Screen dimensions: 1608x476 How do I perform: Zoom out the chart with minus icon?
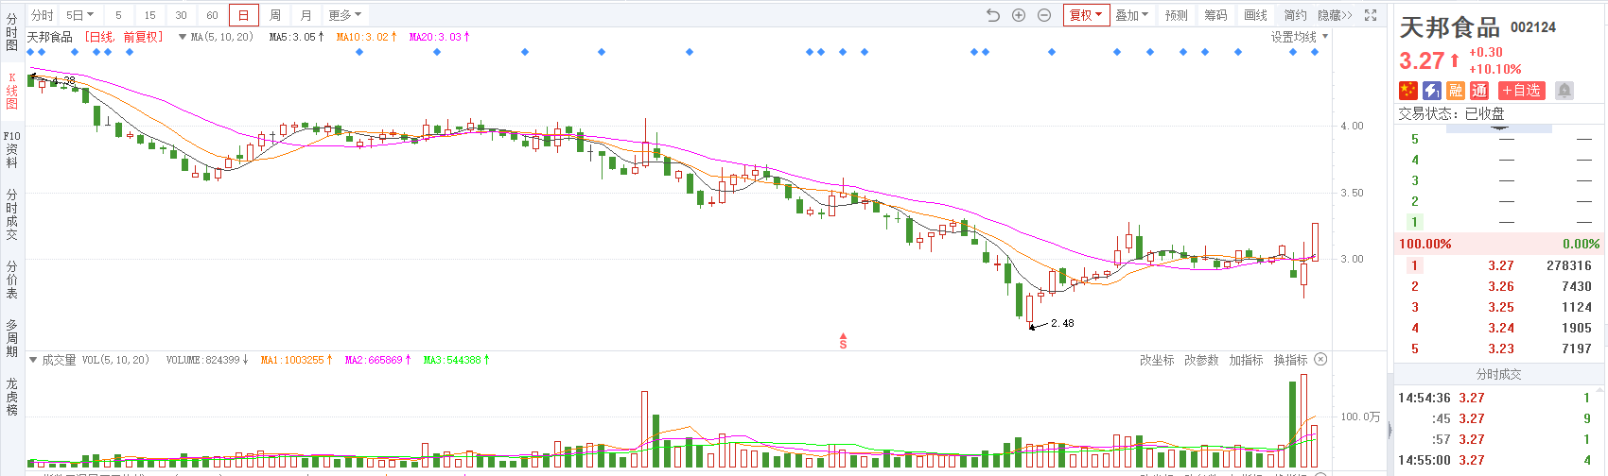(1044, 15)
